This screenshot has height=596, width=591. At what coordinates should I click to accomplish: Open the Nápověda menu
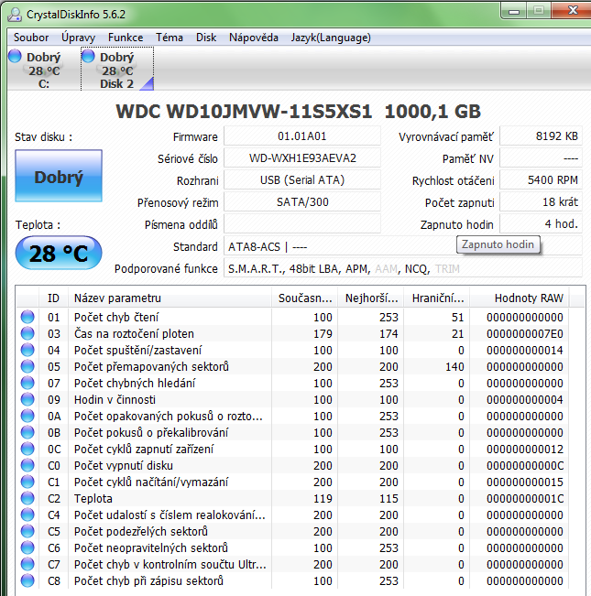click(253, 38)
